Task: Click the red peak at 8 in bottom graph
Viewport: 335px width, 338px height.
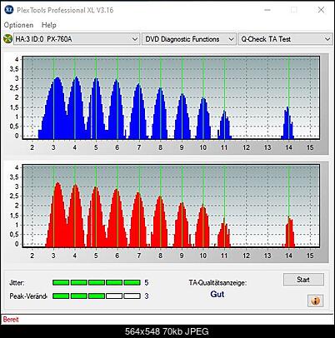Action: [160, 222]
